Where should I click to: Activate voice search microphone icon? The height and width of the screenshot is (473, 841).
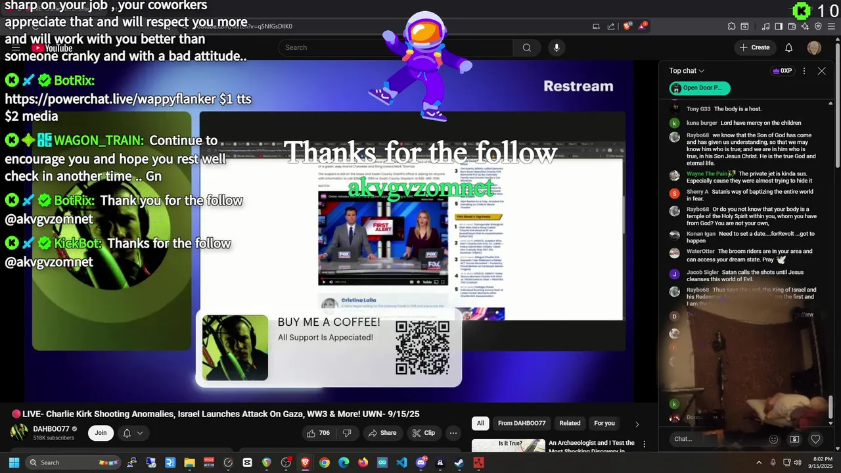point(557,47)
